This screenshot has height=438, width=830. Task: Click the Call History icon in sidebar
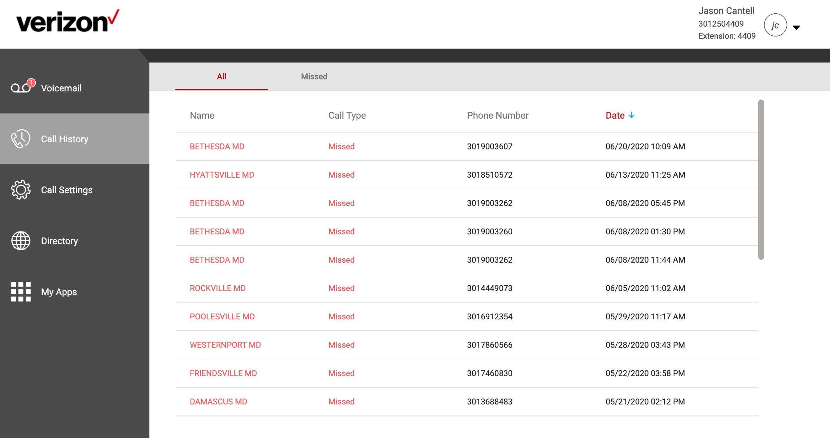[x=20, y=139]
